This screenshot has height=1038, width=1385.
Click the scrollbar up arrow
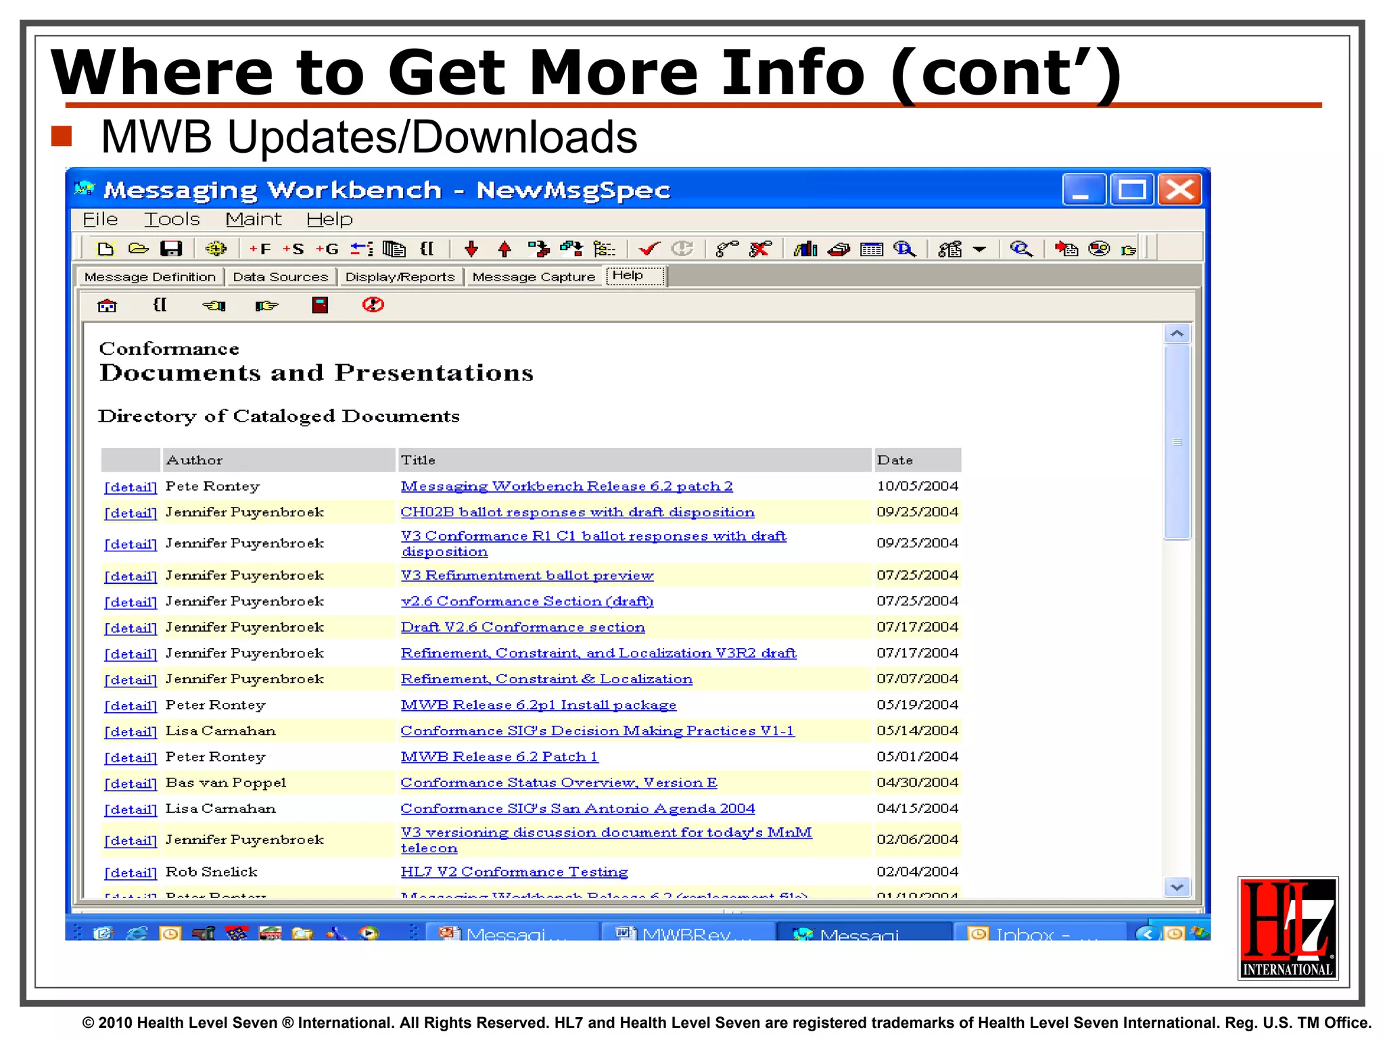pos(1177,334)
